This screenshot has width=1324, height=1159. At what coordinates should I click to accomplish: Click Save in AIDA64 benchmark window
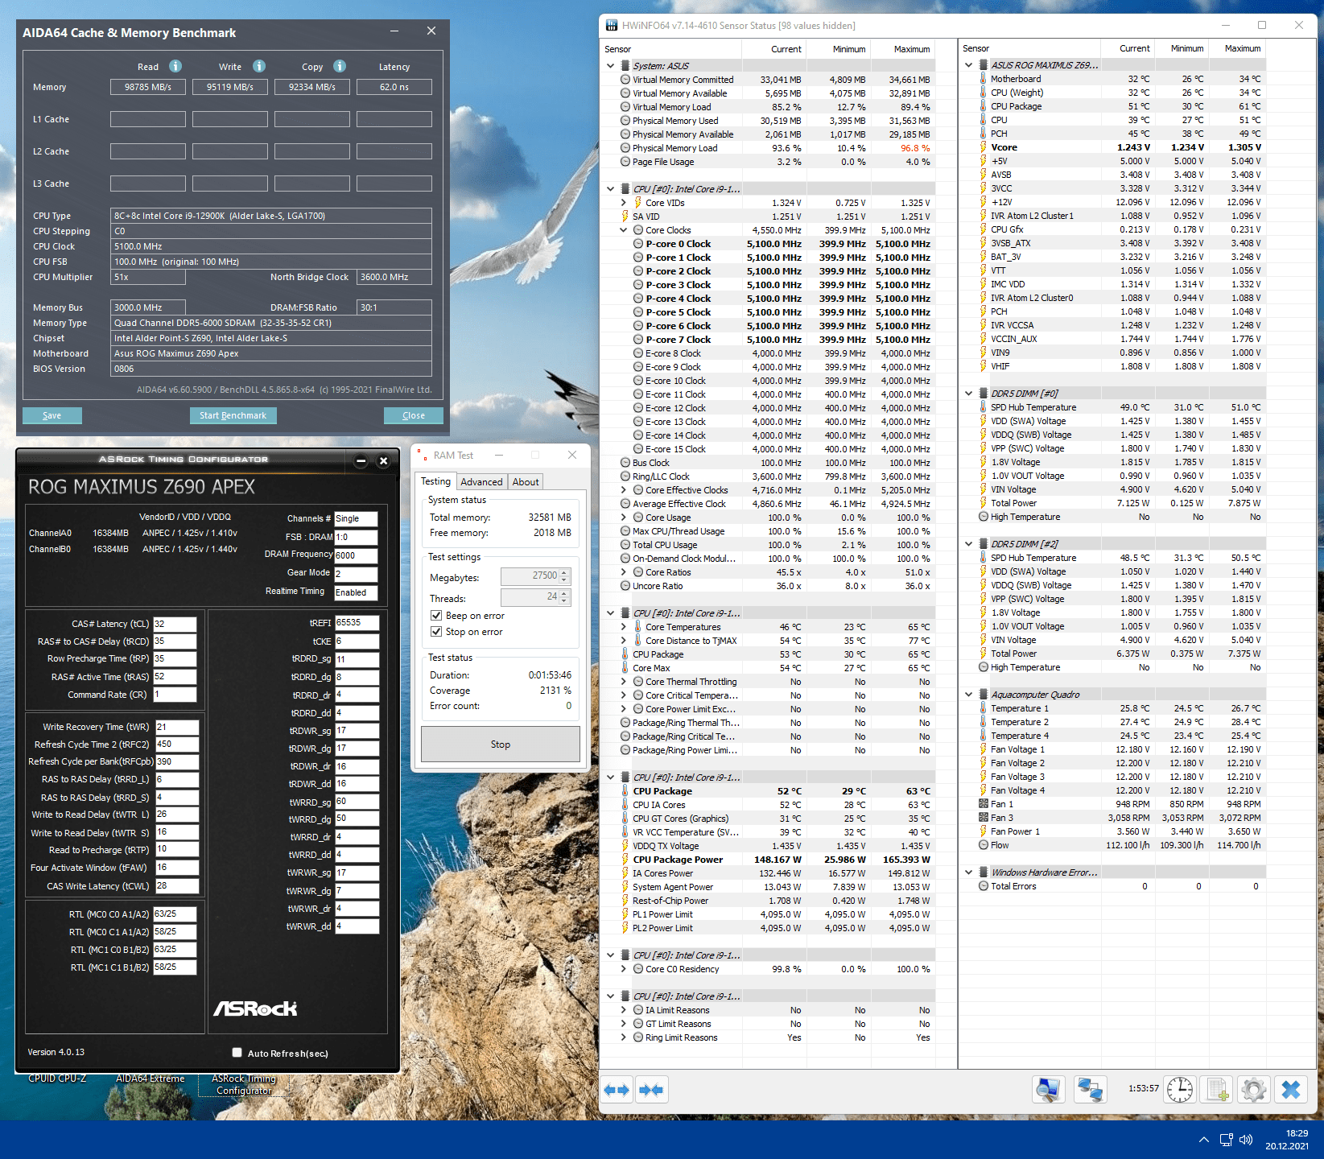click(52, 415)
